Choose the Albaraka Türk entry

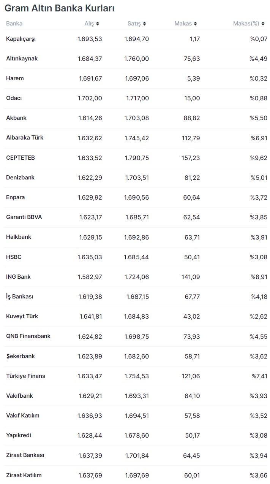point(25,138)
